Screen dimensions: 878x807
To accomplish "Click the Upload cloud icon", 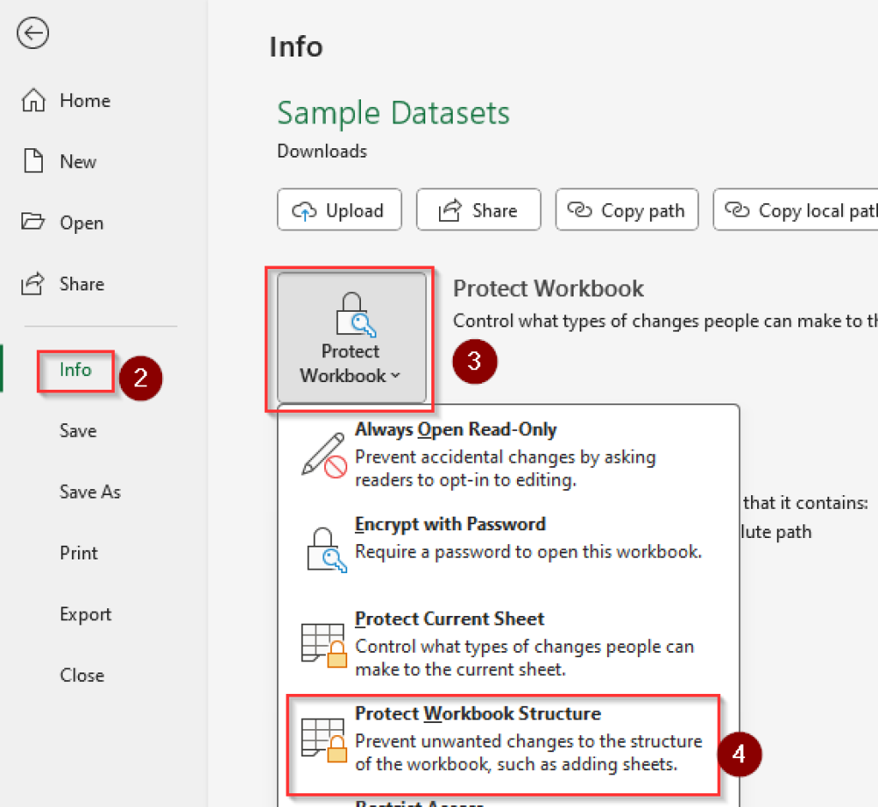I will 307,210.
